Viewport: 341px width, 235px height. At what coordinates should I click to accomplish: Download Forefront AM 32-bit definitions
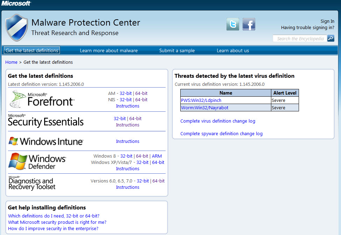[126, 94]
